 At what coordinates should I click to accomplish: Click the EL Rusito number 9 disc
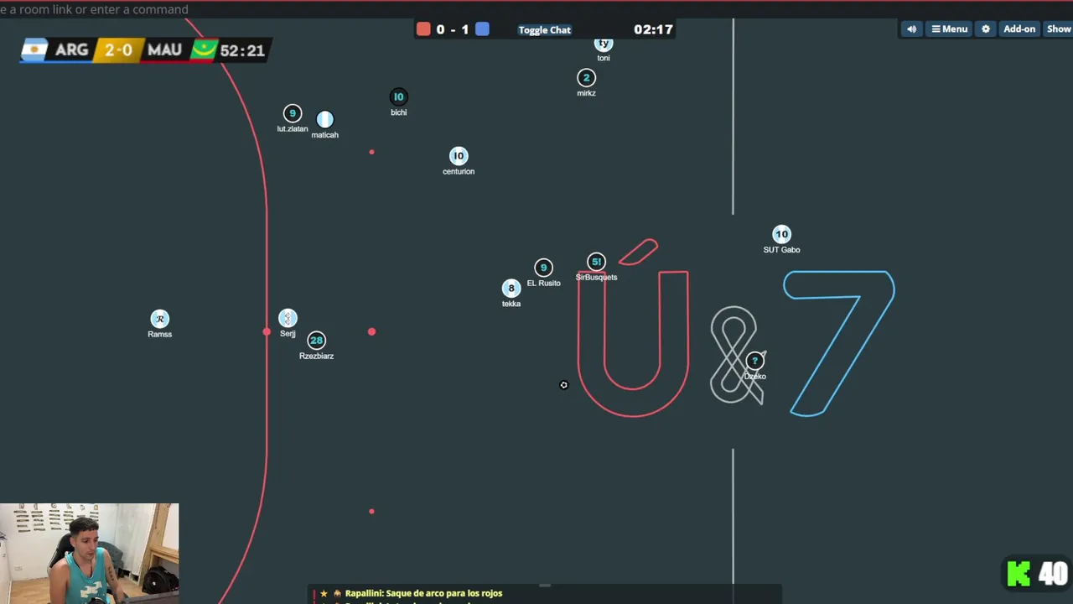coord(543,268)
